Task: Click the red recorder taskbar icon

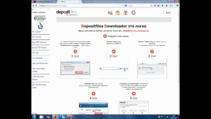Action: tap(70, 117)
